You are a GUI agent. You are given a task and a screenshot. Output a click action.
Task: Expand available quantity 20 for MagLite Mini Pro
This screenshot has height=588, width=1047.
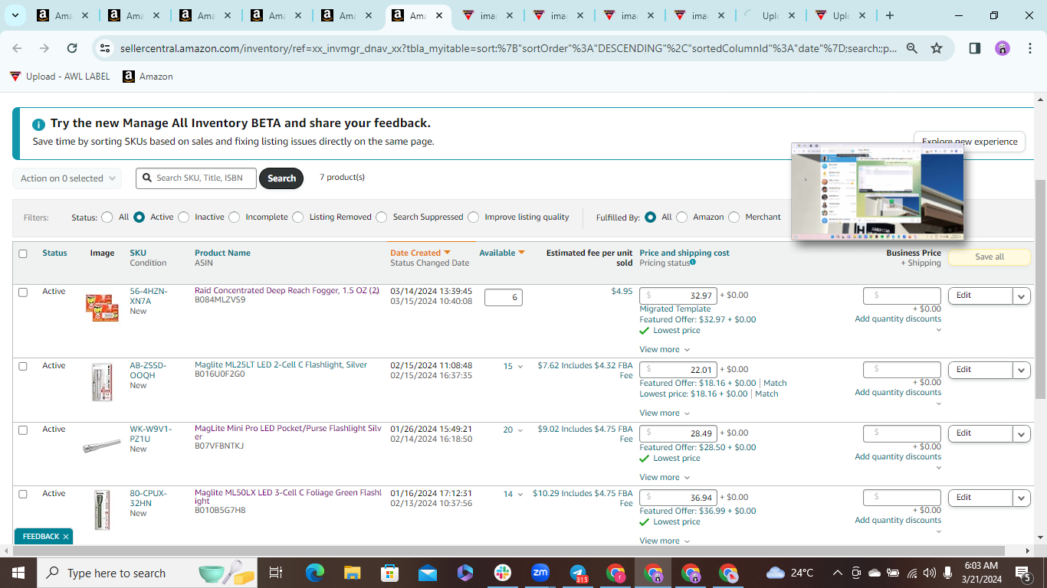513,430
